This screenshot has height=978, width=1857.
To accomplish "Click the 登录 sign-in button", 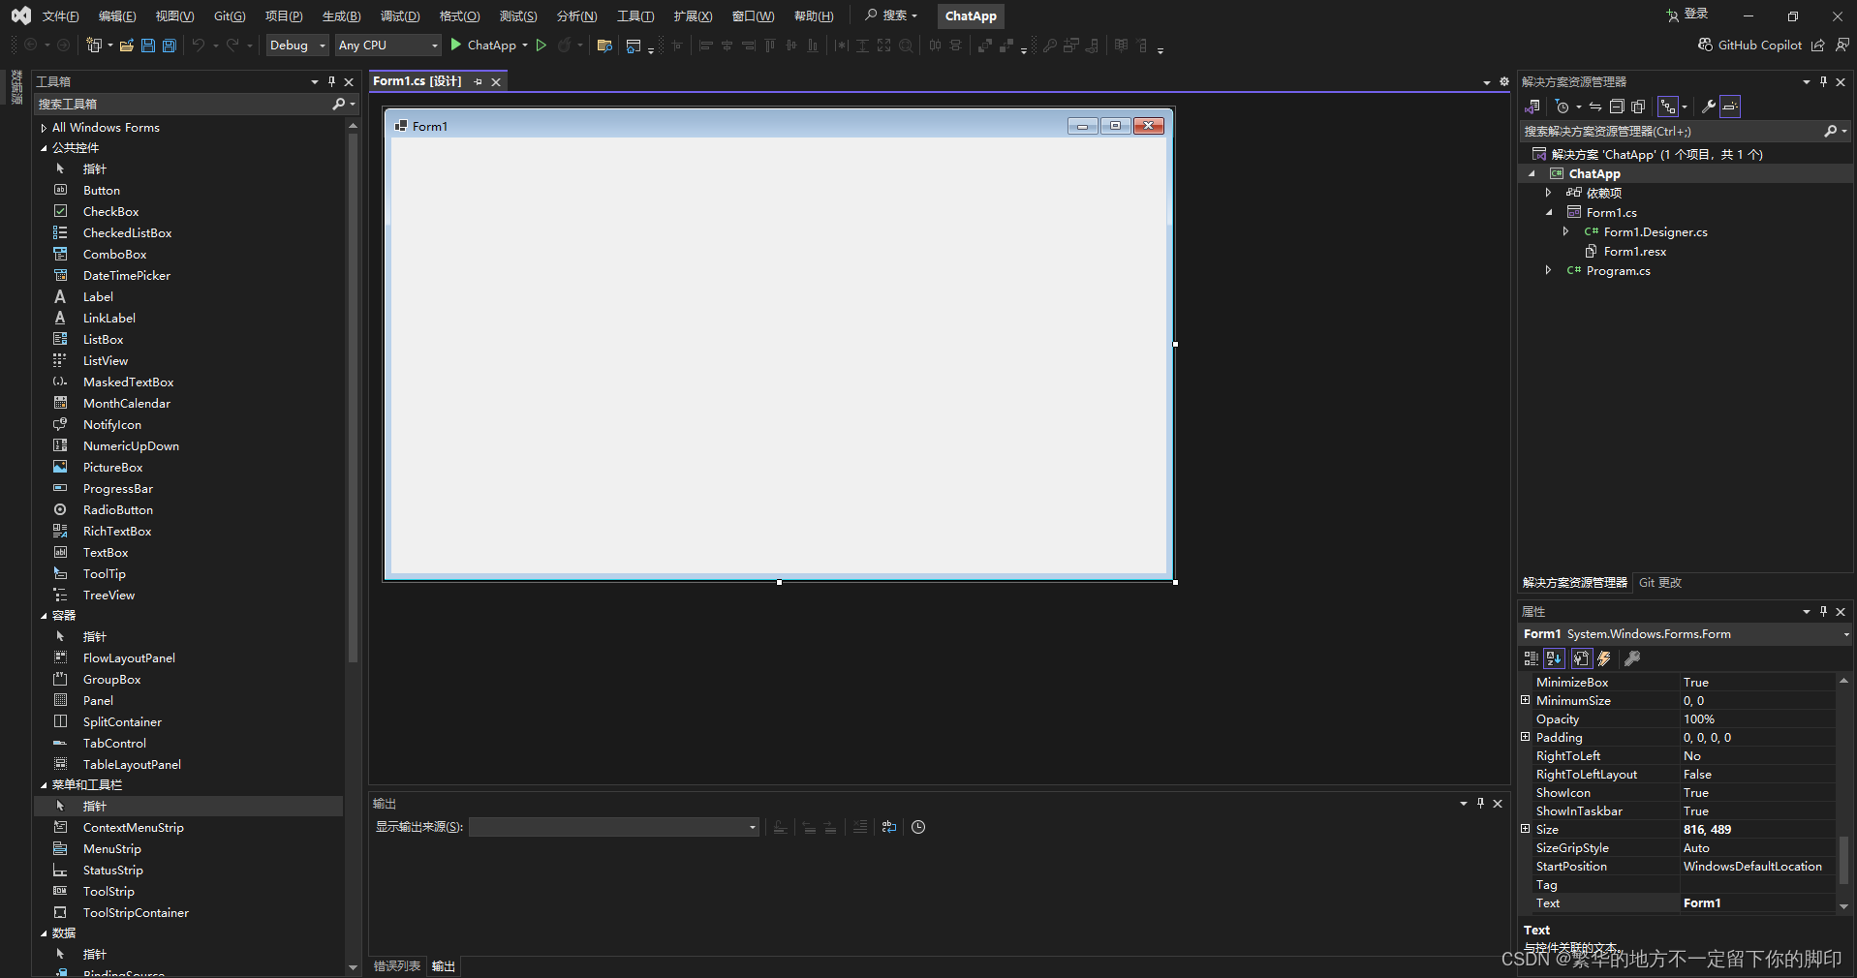I will click(x=1687, y=15).
